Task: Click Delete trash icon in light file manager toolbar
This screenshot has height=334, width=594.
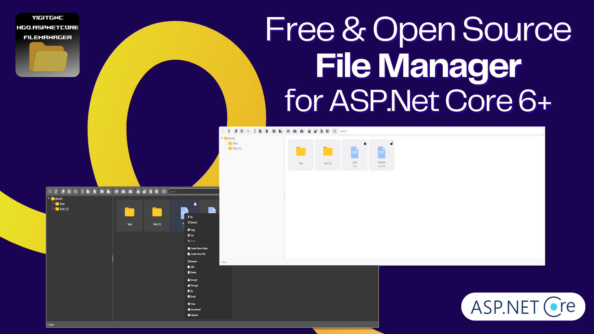Action: pos(267,131)
